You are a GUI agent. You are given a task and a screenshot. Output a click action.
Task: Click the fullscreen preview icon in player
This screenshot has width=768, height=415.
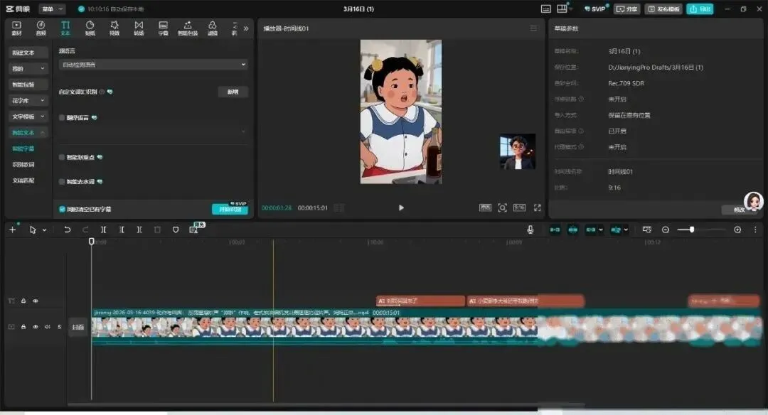pyautogui.click(x=538, y=207)
